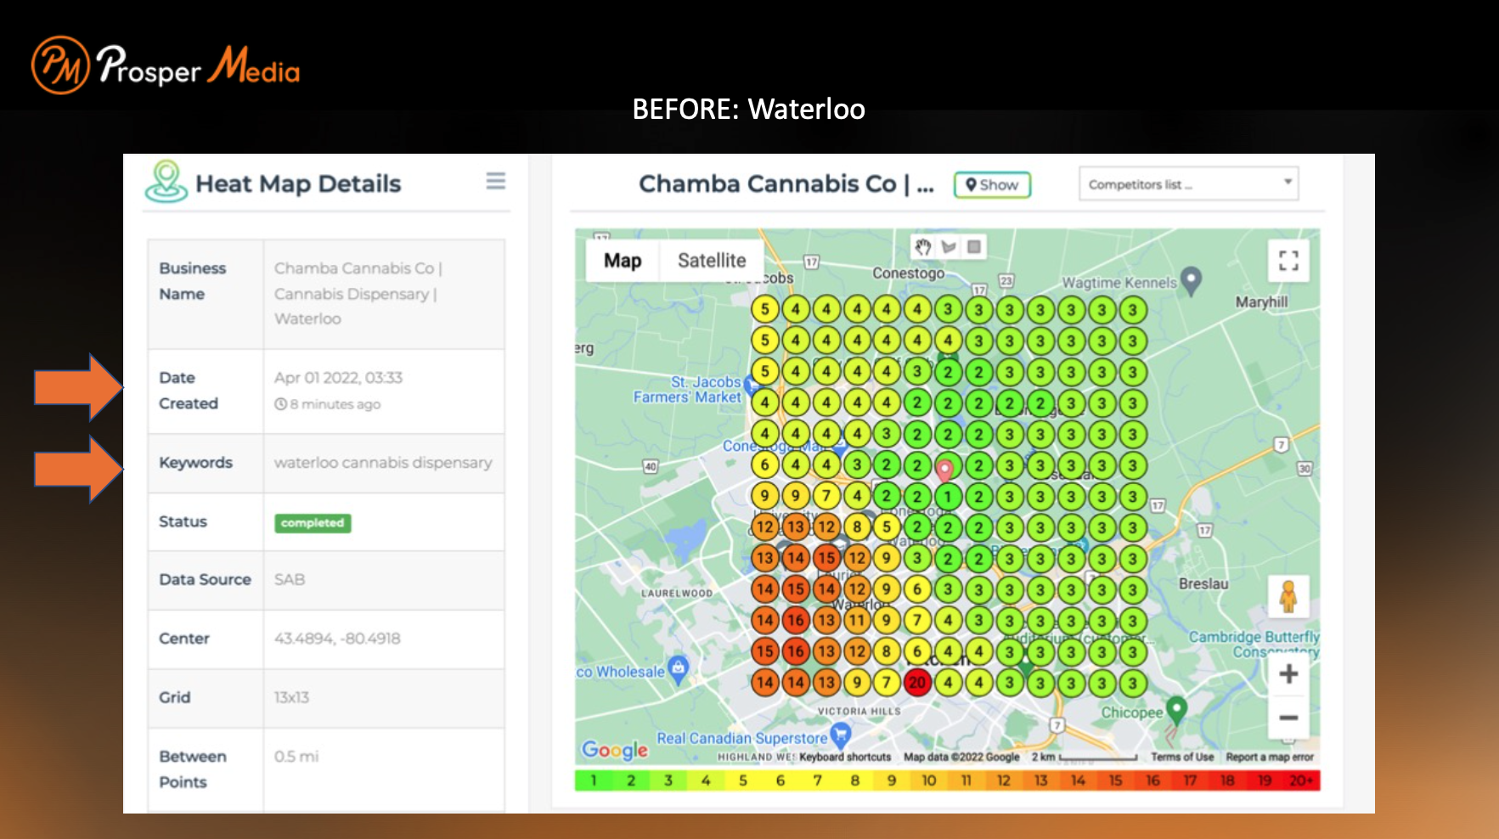Click the Wagtime Kennels map pin
This screenshot has height=839, width=1499.
[1192, 280]
